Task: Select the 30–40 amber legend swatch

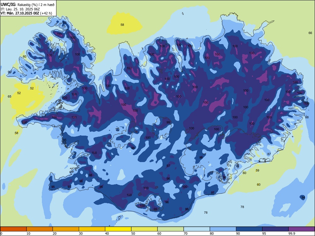Action: [92, 229]
